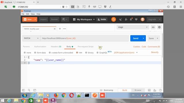The width and height of the screenshot is (184, 103).
Task: Click environment quick look eye icon
Action: [153, 27]
